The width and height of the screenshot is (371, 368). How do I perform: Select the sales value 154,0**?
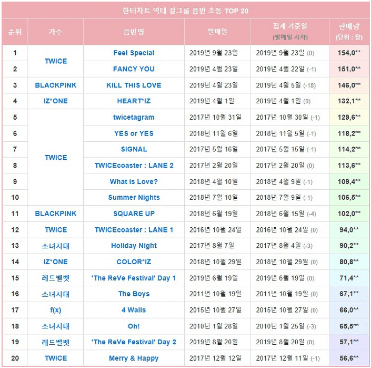click(349, 53)
